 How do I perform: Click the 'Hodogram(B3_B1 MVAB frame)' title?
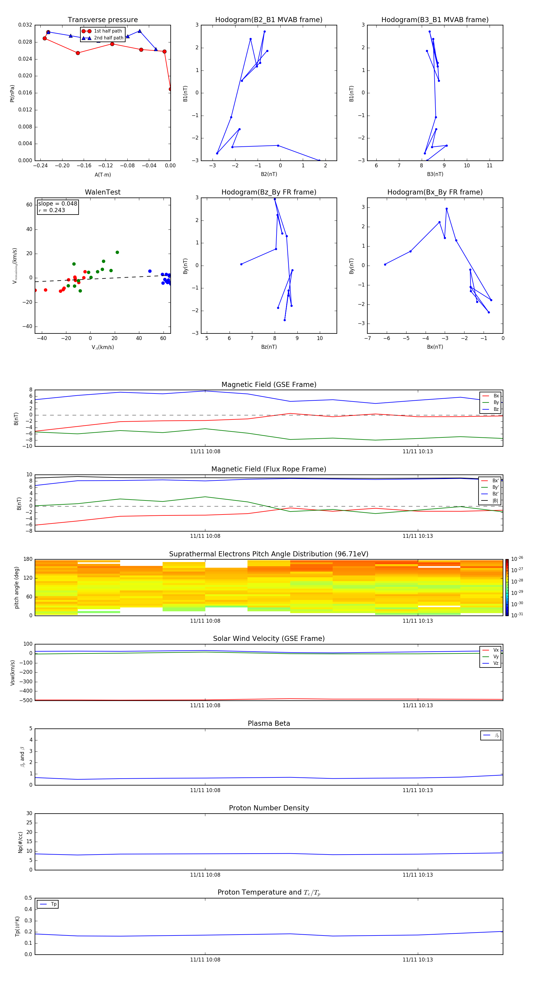click(x=435, y=20)
